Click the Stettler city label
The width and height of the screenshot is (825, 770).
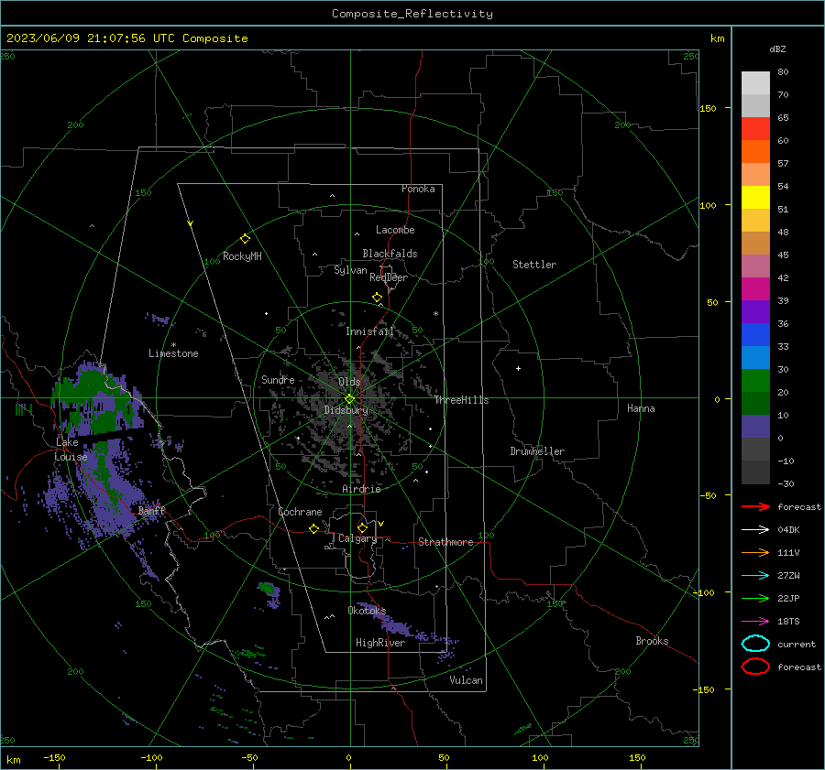[x=534, y=265]
